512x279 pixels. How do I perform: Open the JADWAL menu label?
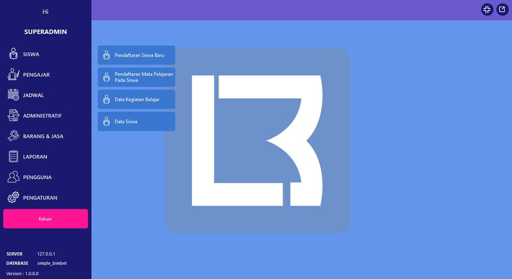point(33,95)
